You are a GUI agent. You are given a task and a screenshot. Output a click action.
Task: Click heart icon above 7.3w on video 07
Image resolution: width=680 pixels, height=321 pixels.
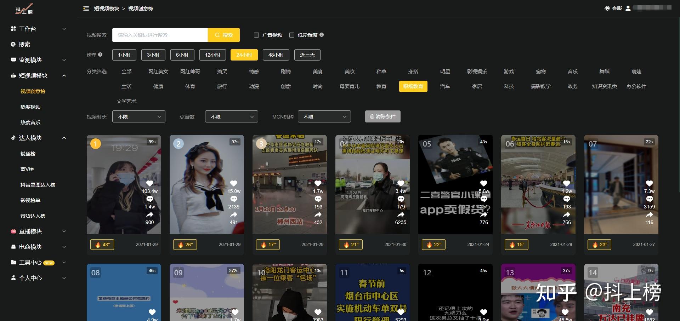649,183
